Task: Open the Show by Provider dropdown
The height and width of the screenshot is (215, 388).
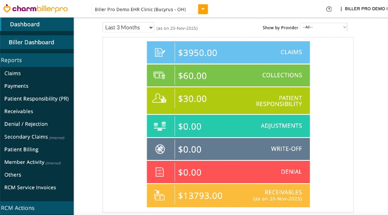Action: tap(323, 27)
